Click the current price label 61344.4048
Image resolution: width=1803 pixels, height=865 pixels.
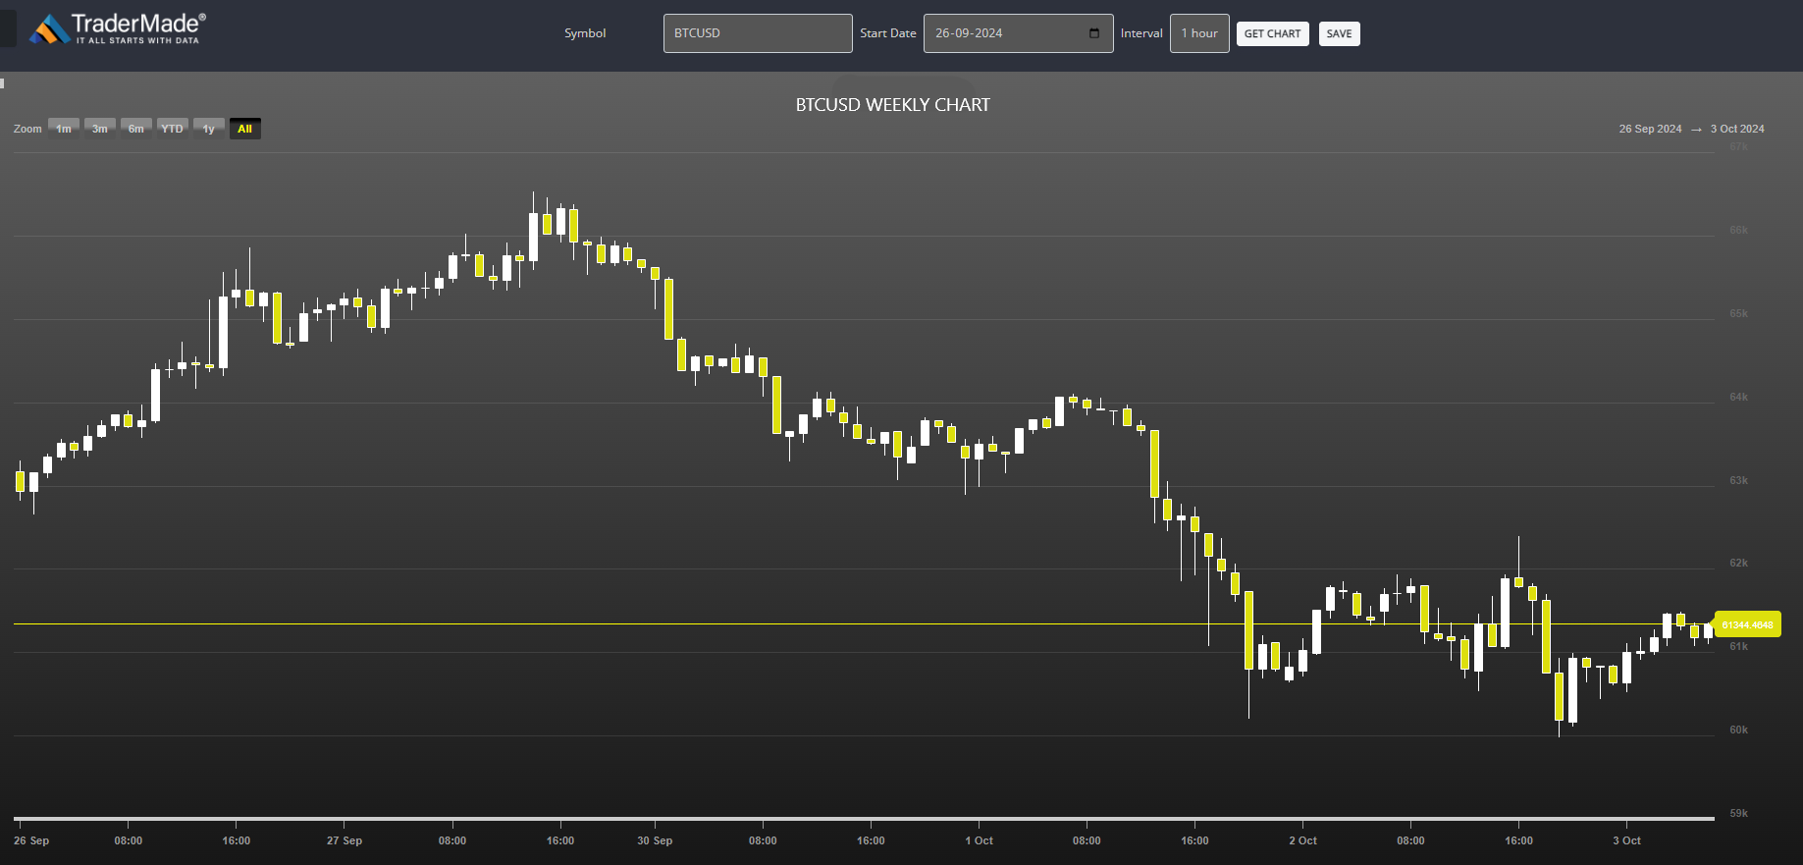point(1747,624)
